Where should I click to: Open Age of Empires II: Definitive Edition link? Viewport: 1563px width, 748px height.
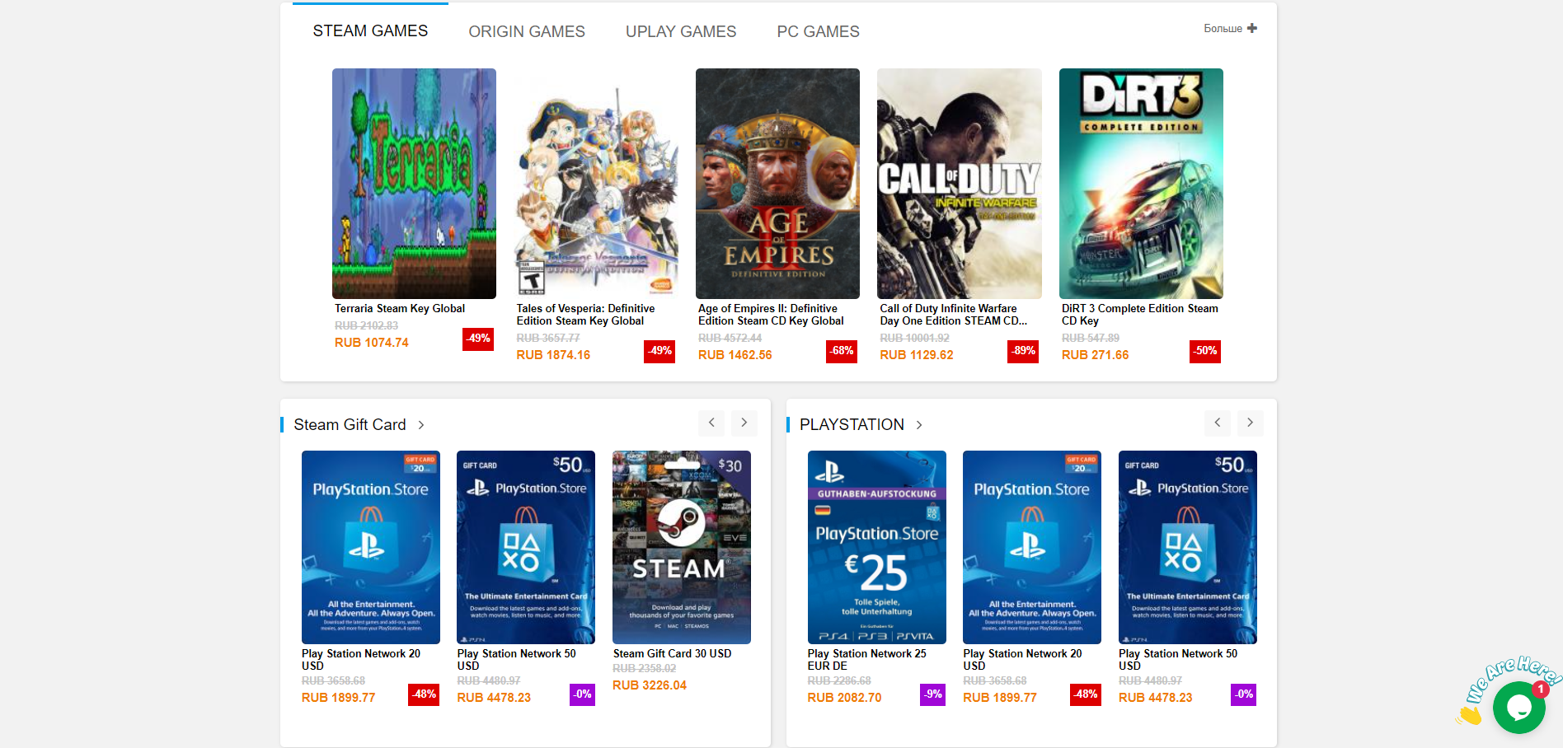click(771, 315)
